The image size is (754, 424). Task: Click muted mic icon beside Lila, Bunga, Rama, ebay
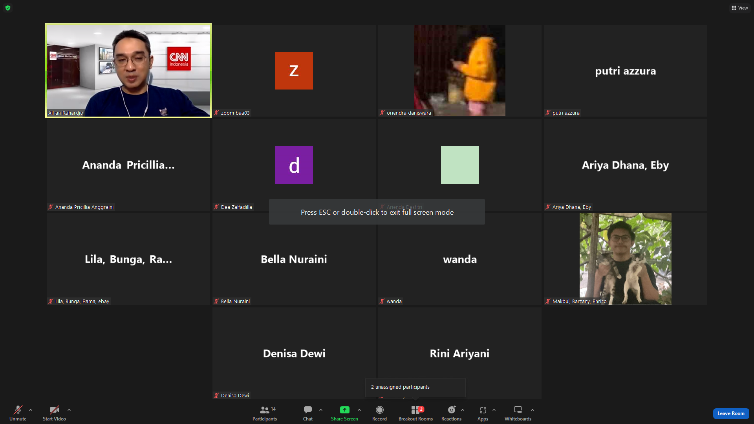pos(51,302)
